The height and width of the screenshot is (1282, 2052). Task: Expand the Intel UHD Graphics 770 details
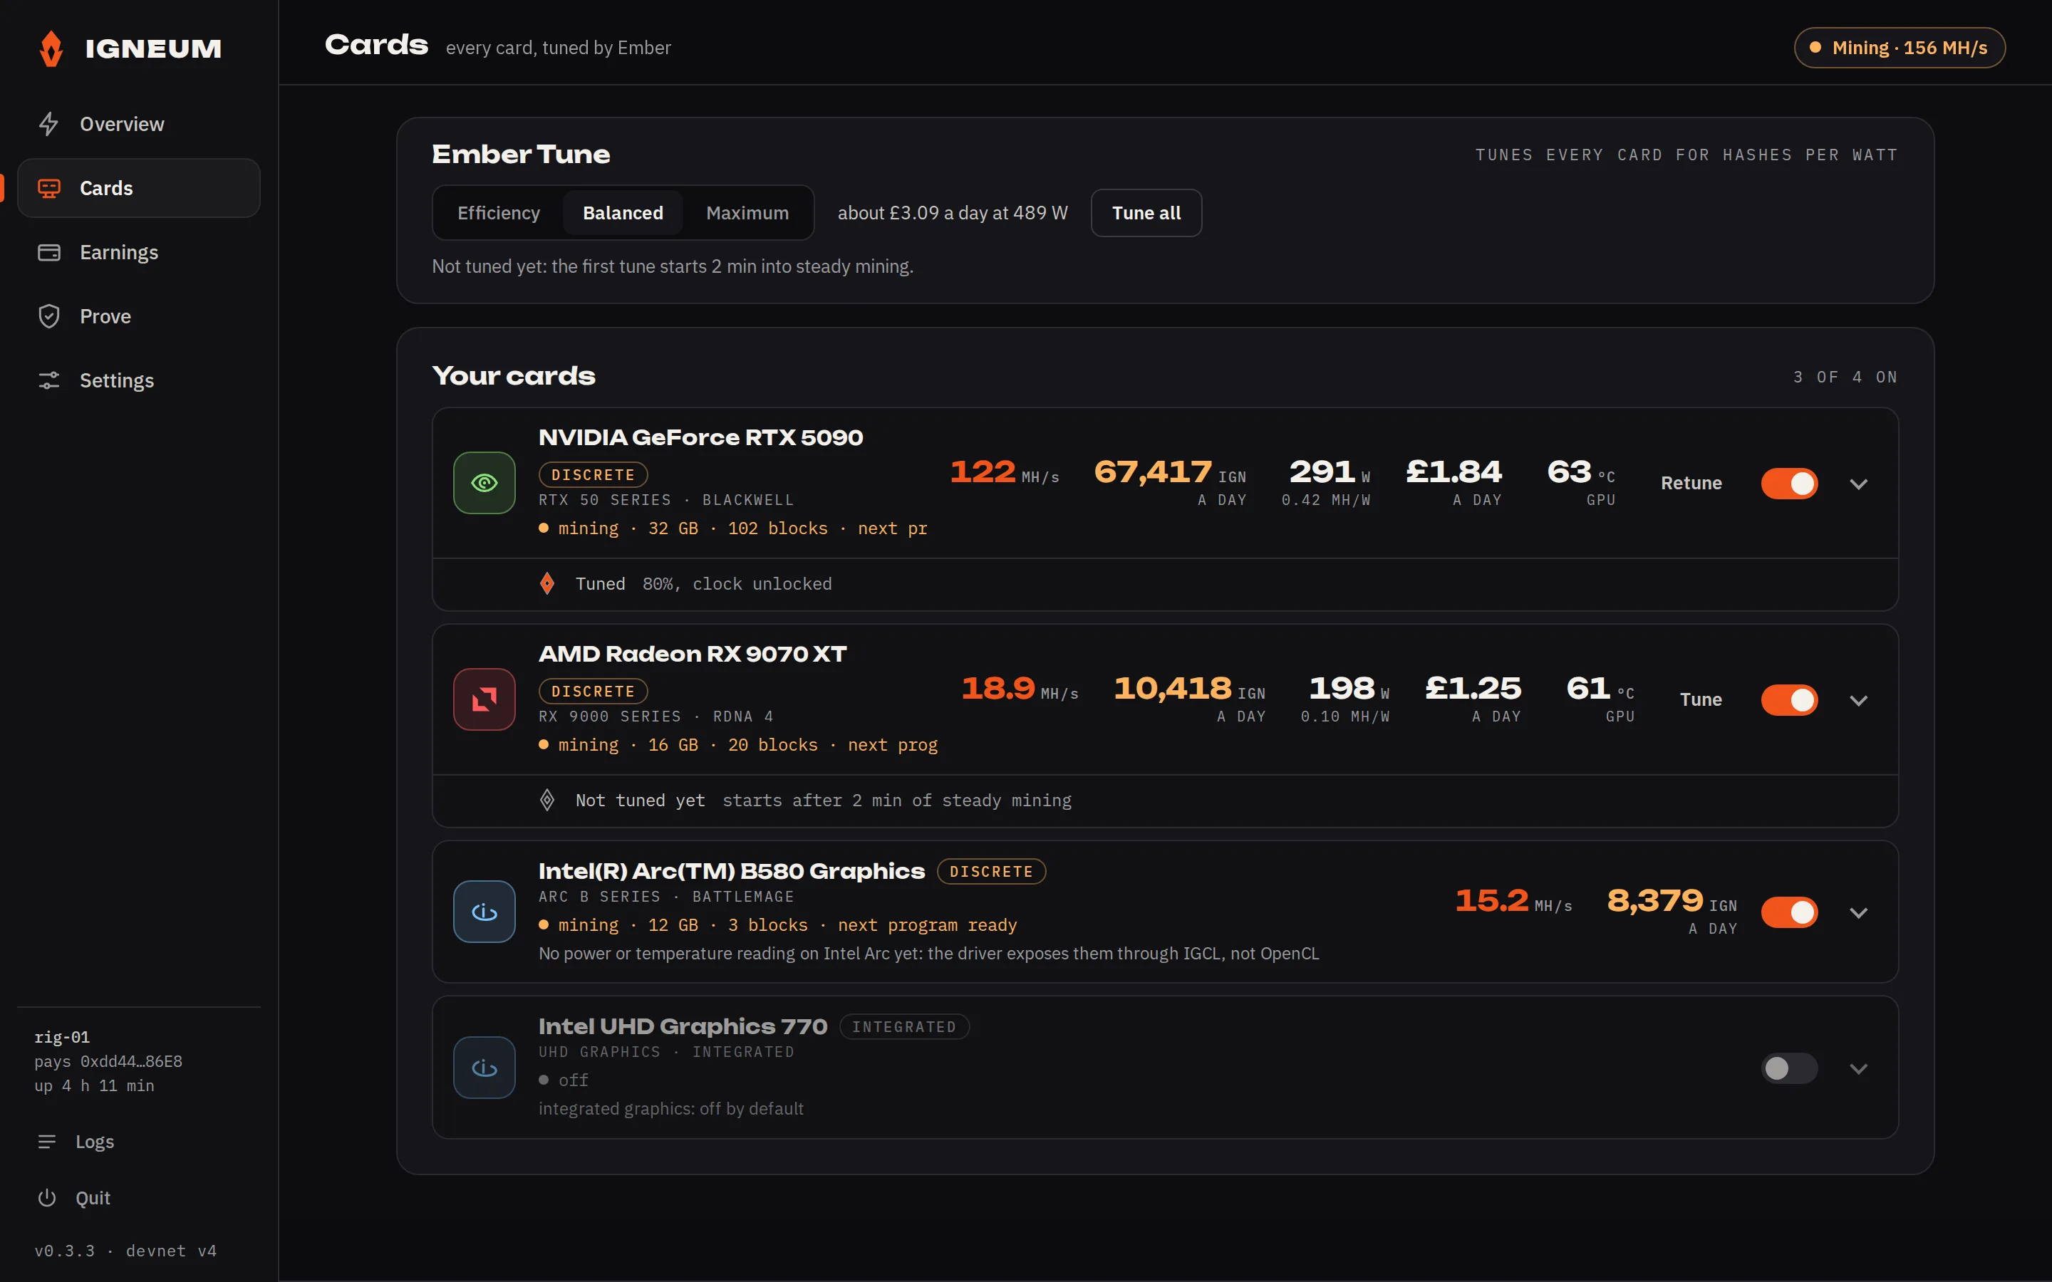click(1859, 1069)
